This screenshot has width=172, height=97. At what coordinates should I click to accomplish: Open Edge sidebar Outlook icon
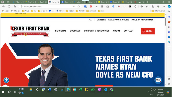click(x=169, y=37)
